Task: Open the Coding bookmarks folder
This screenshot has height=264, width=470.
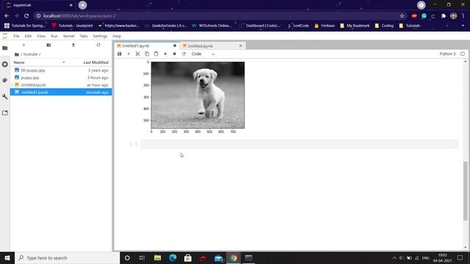Action: point(384,26)
